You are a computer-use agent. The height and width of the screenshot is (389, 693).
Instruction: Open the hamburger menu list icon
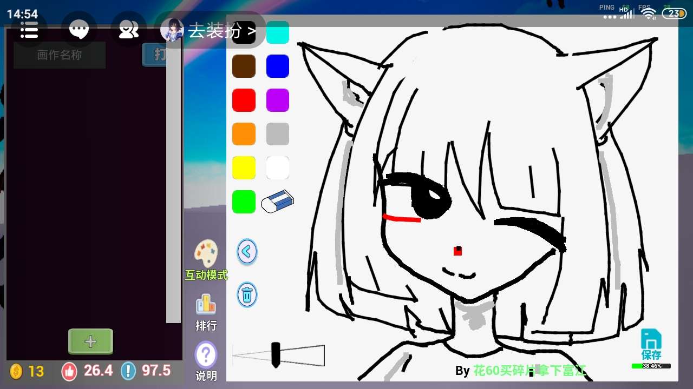point(29,30)
